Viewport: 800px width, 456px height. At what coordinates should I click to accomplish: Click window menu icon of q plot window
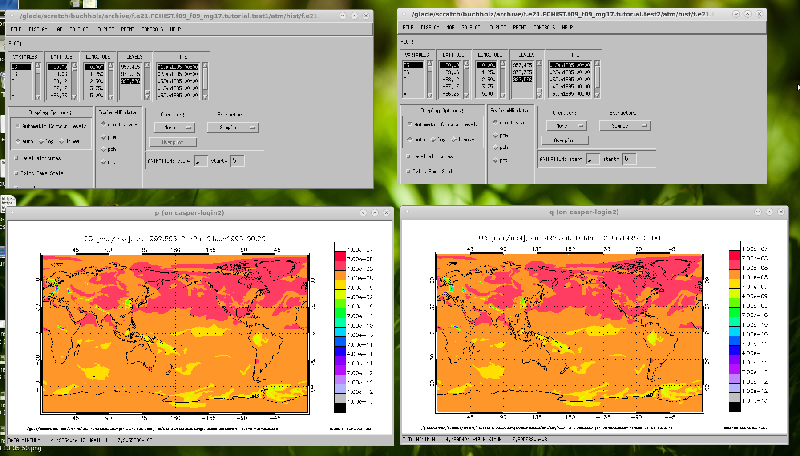pos(407,212)
